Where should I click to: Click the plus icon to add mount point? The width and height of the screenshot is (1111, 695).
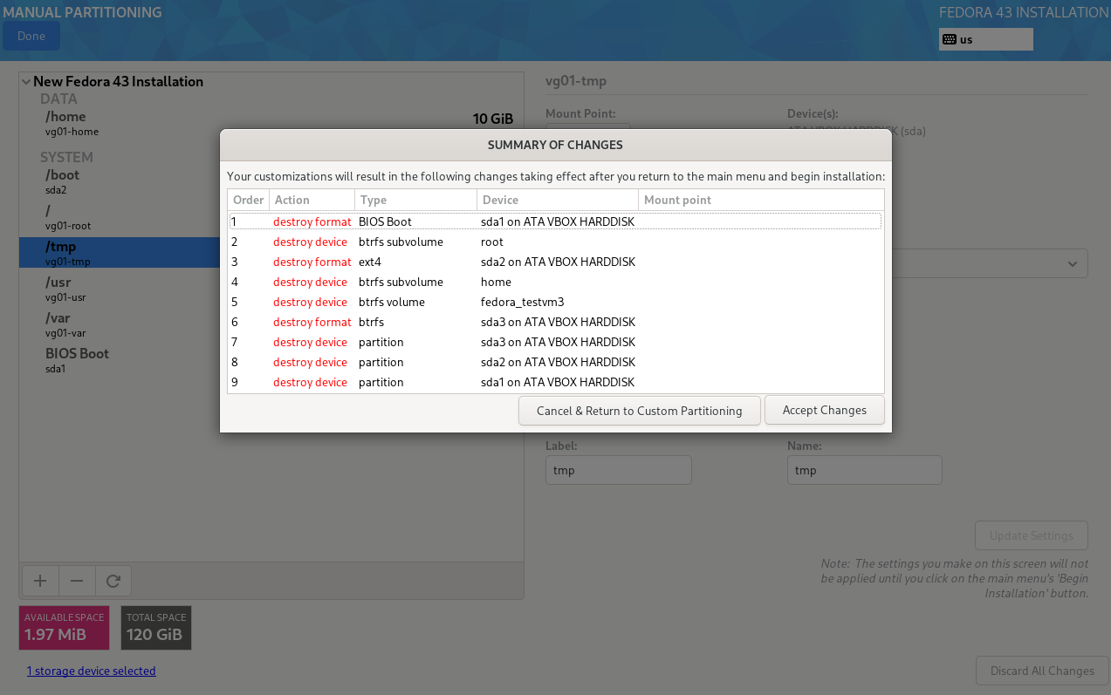[x=39, y=581]
